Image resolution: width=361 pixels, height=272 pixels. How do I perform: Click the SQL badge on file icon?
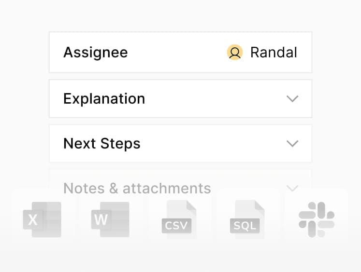pyautogui.click(x=245, y=226)
